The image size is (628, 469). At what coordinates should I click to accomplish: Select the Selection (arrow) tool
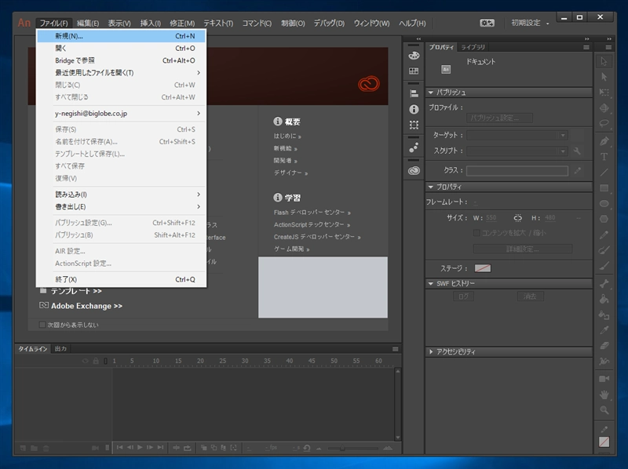(x=604, y=62)
